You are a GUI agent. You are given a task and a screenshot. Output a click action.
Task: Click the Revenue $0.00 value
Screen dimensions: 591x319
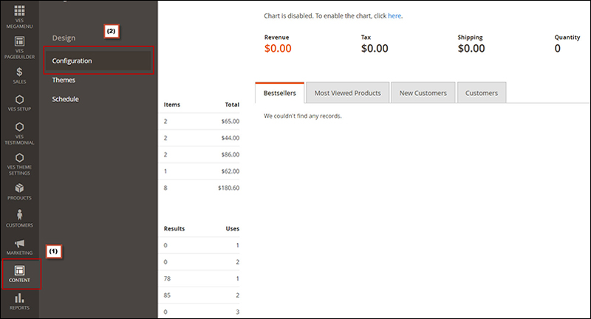click(278, 49)
